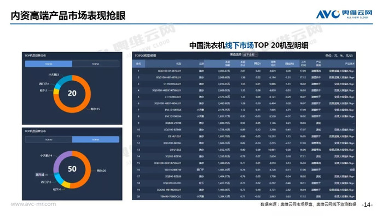Select table row ranked 16 西门子
This screenshot has height=216, width=383.
tap(244, 169)
